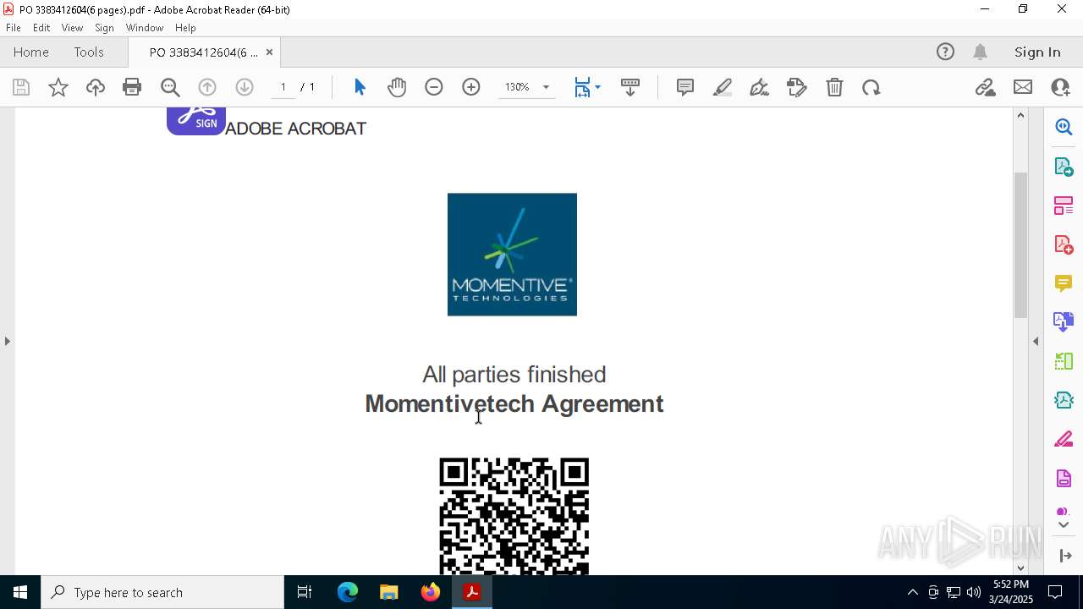Screen dimensions: 1083x609
Task: Switch to the Home tab
Action: tap(31, 52)
